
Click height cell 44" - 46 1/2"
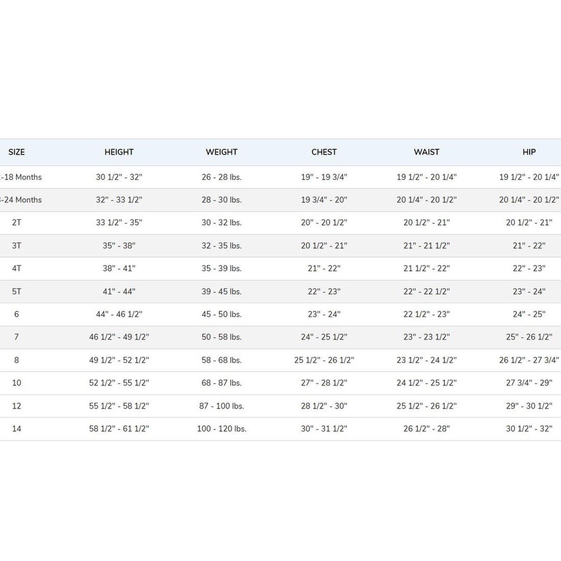click(119, 314)
